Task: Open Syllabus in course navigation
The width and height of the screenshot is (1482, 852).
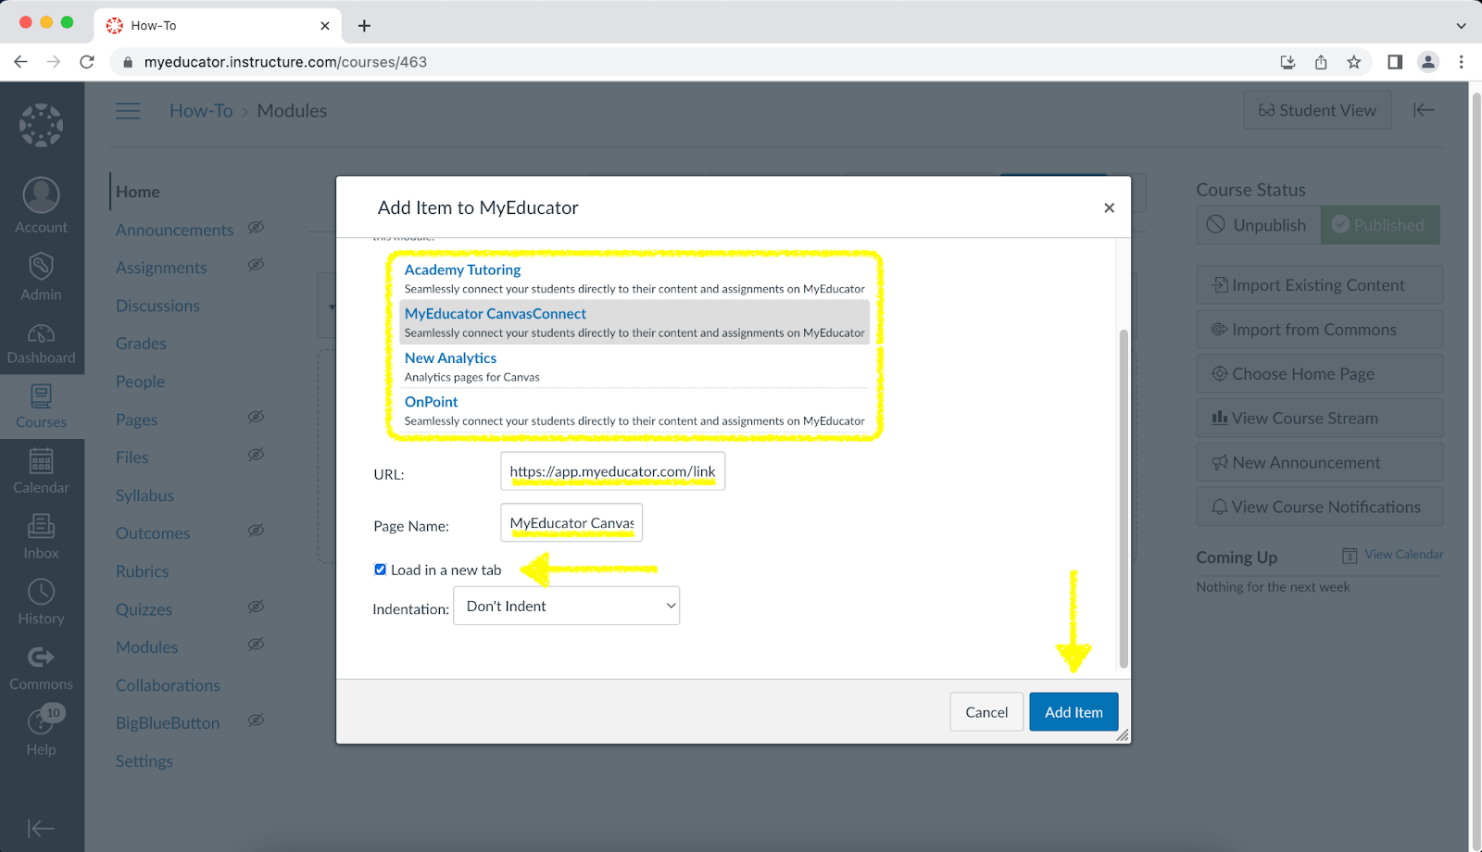Action: point(144,495)
